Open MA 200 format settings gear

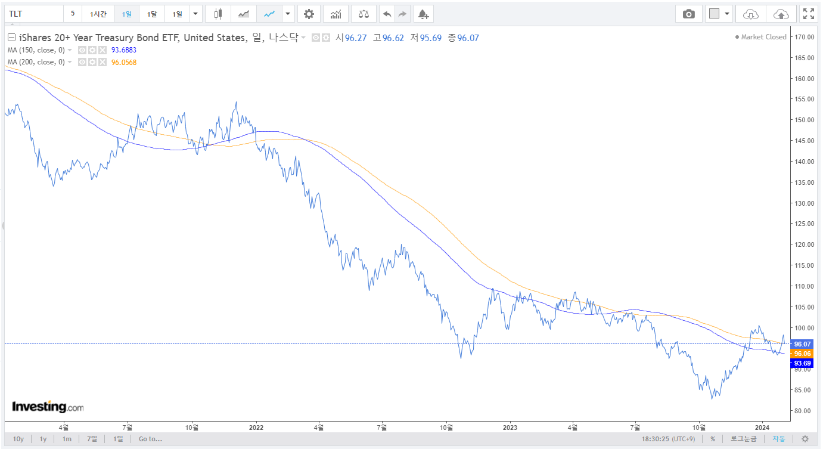tap(92, 62)
